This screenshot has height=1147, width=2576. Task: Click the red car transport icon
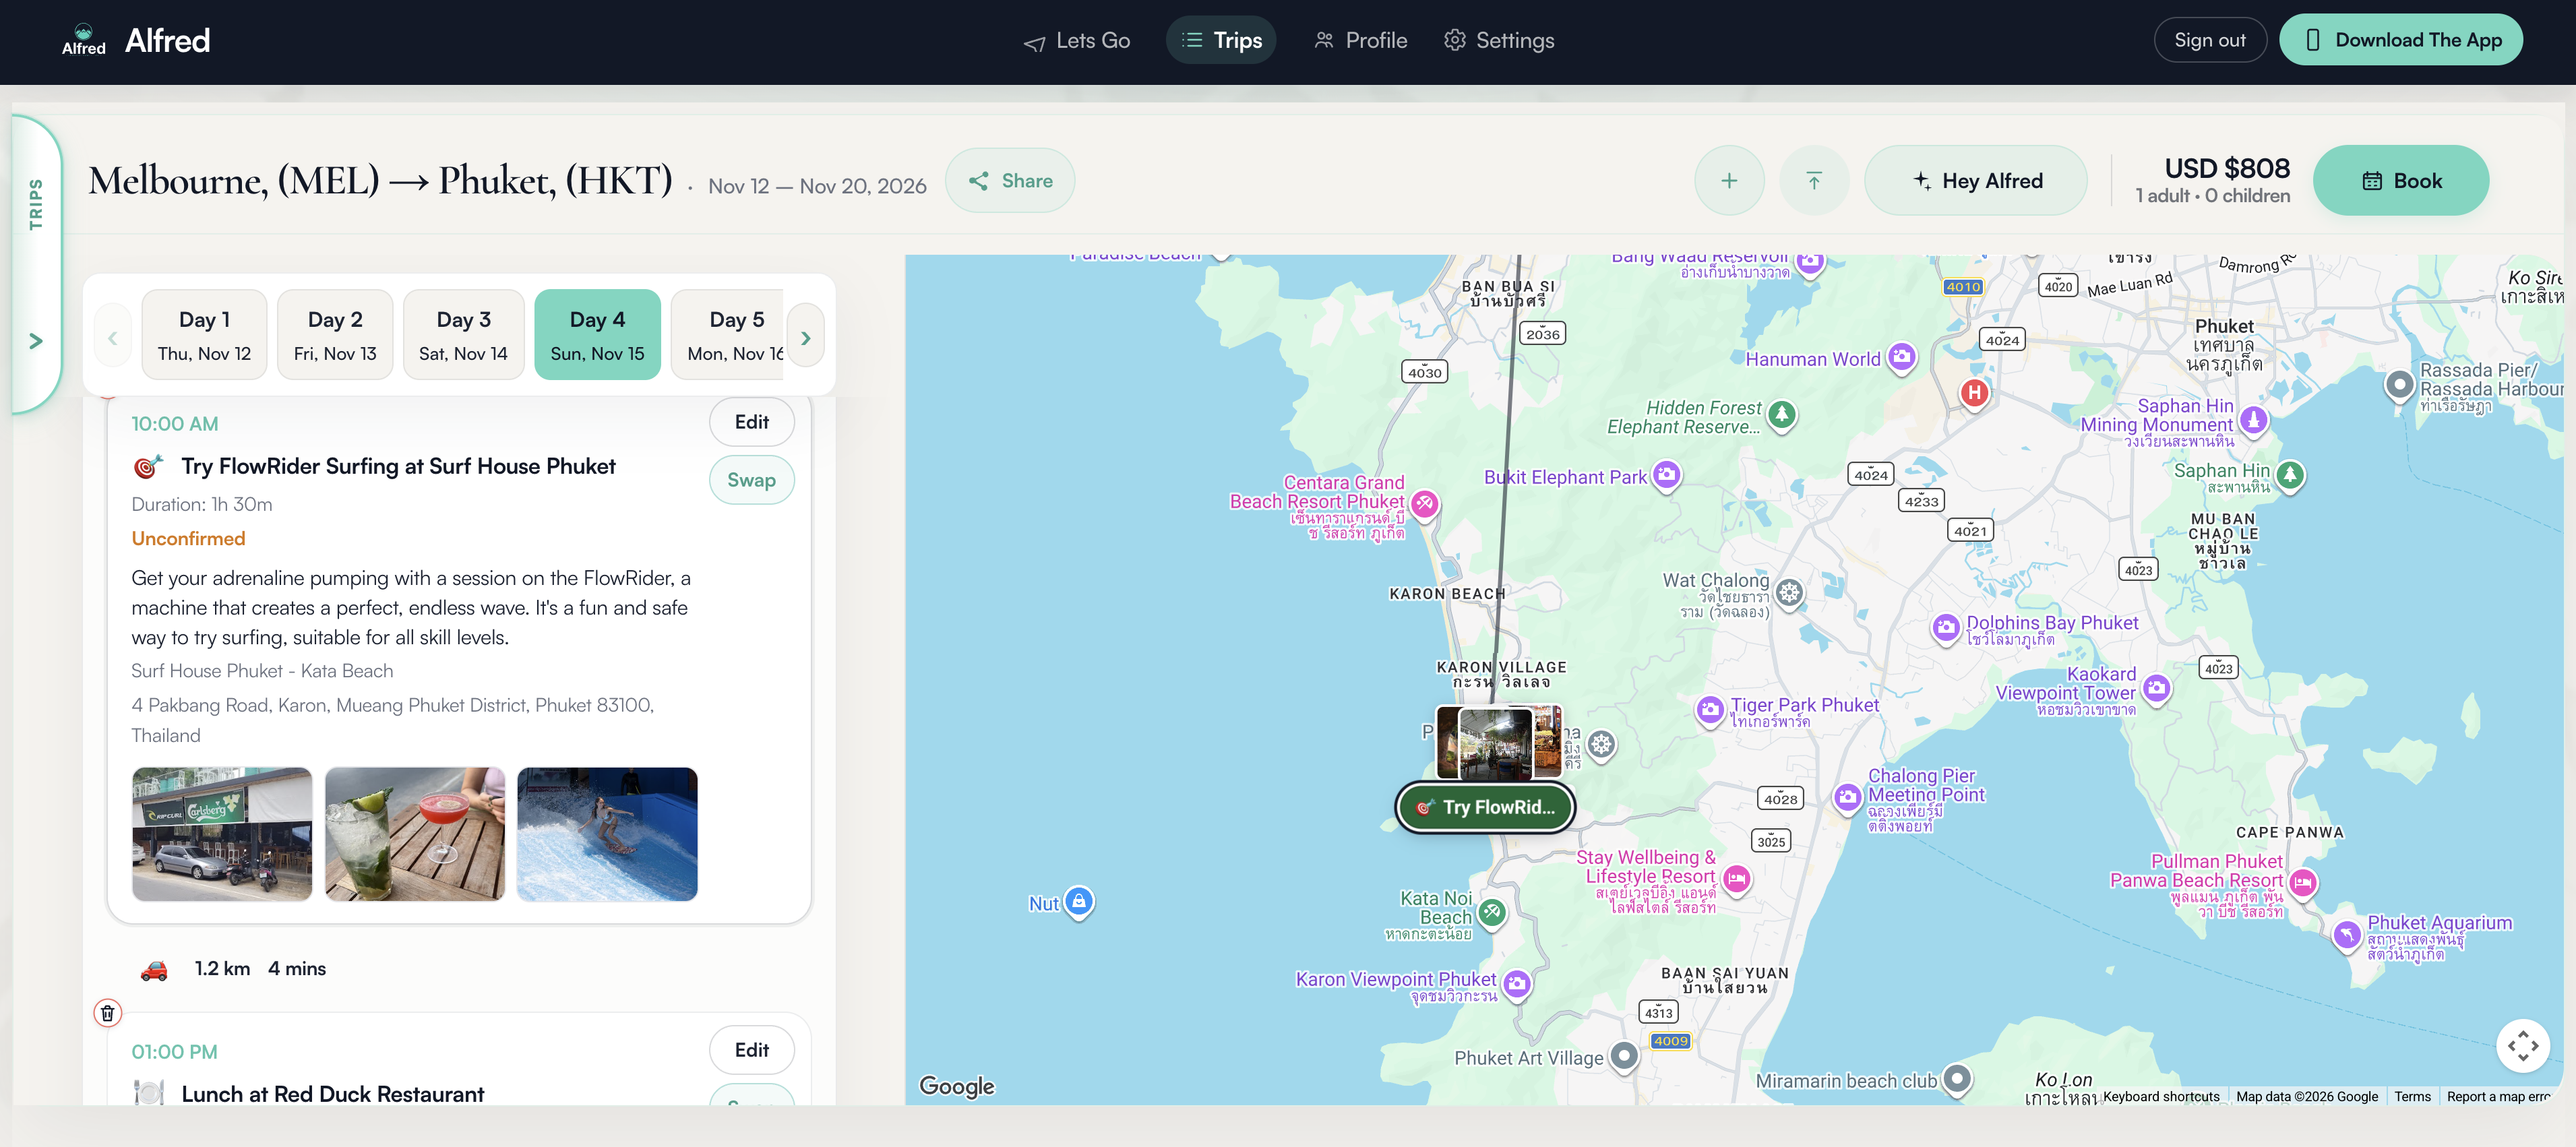click(x=154, y=969)
